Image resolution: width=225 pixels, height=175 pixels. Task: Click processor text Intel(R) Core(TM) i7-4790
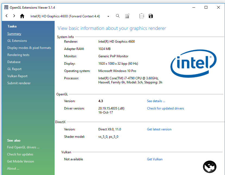click(129, 78)
